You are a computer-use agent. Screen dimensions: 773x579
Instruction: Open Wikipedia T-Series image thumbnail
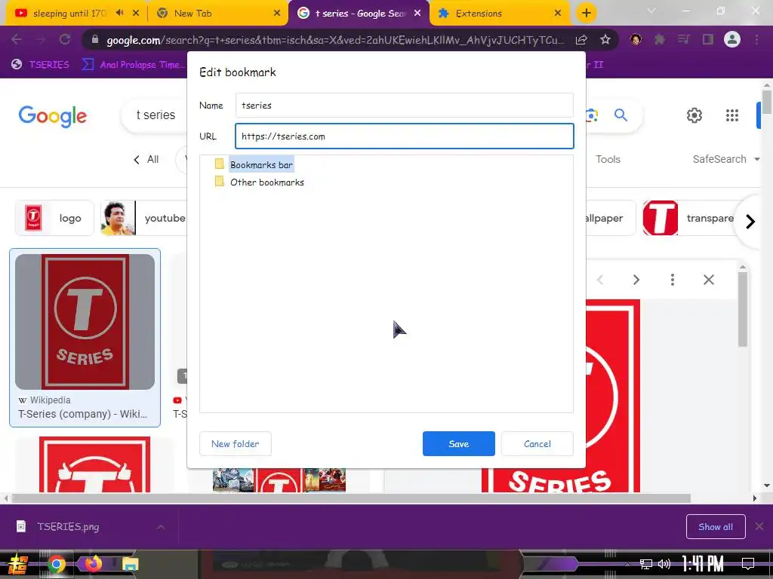85,321
